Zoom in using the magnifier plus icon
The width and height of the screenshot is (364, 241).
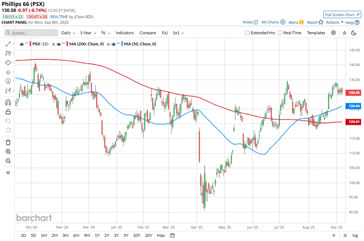8,152
